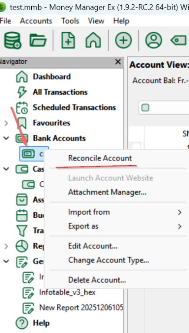Viewport: 189px width, 333px height.
Task: Open the Help menu
Action: pyautogui.click(x=121, y=21)
